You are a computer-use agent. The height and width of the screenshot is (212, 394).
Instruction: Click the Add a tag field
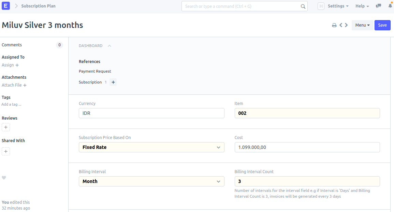pyautogui.click(x=11, y=105)
